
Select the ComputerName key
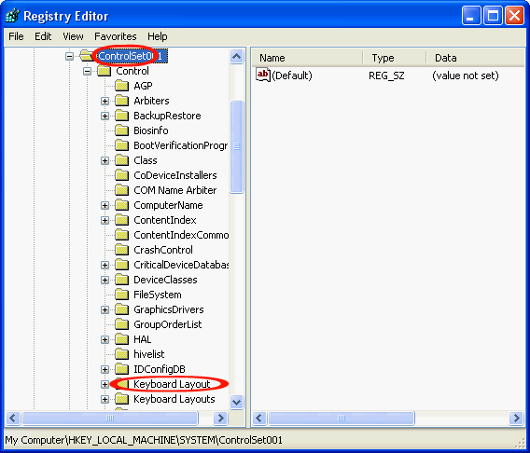coord(168,205)
